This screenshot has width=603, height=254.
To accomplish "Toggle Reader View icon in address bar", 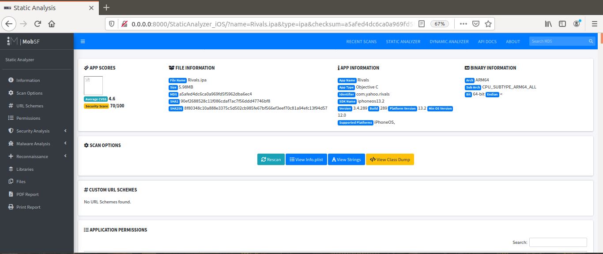I will coord(422,24).
